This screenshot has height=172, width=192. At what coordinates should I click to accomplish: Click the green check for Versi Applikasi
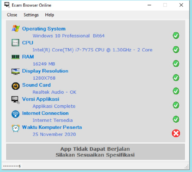[x=176, y=105]
